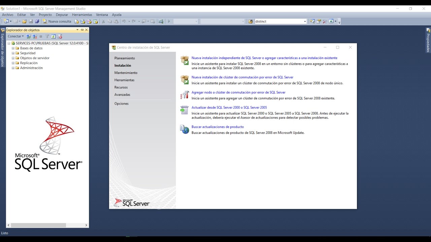
Task: Click Actualizar desde SQL Server 2000 link
Action: pyautogui.click(x=229, y=108)
